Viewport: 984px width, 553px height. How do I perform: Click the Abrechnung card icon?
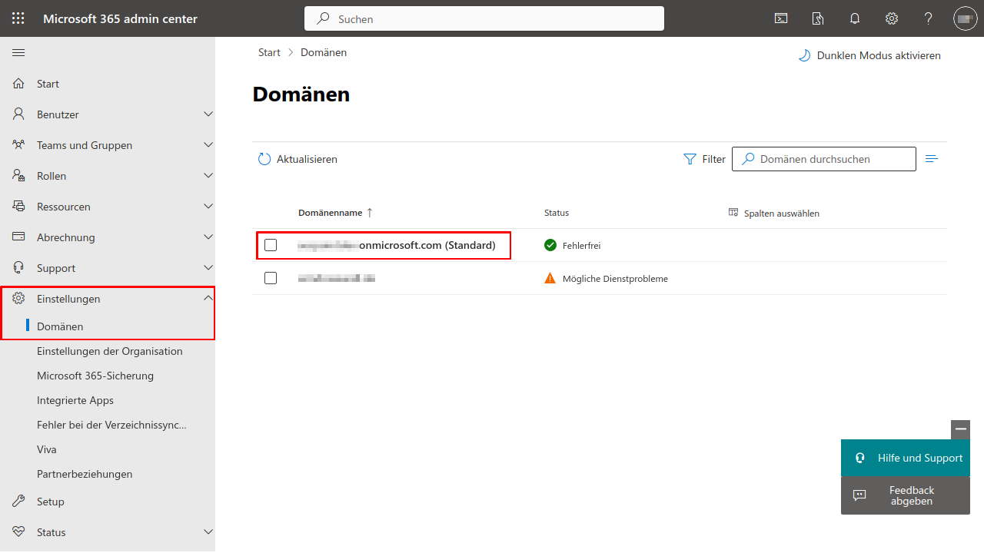tap(19, 237)
